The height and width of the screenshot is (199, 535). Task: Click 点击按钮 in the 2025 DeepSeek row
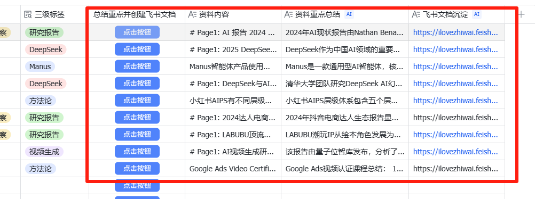[x=137, y=49]
